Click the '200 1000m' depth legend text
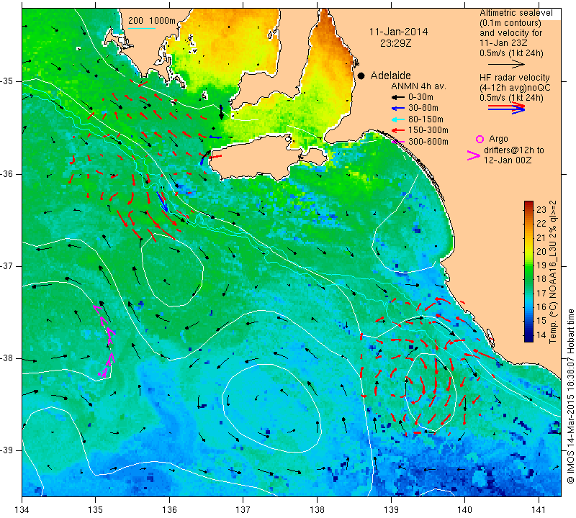 [x=152, y=21]
